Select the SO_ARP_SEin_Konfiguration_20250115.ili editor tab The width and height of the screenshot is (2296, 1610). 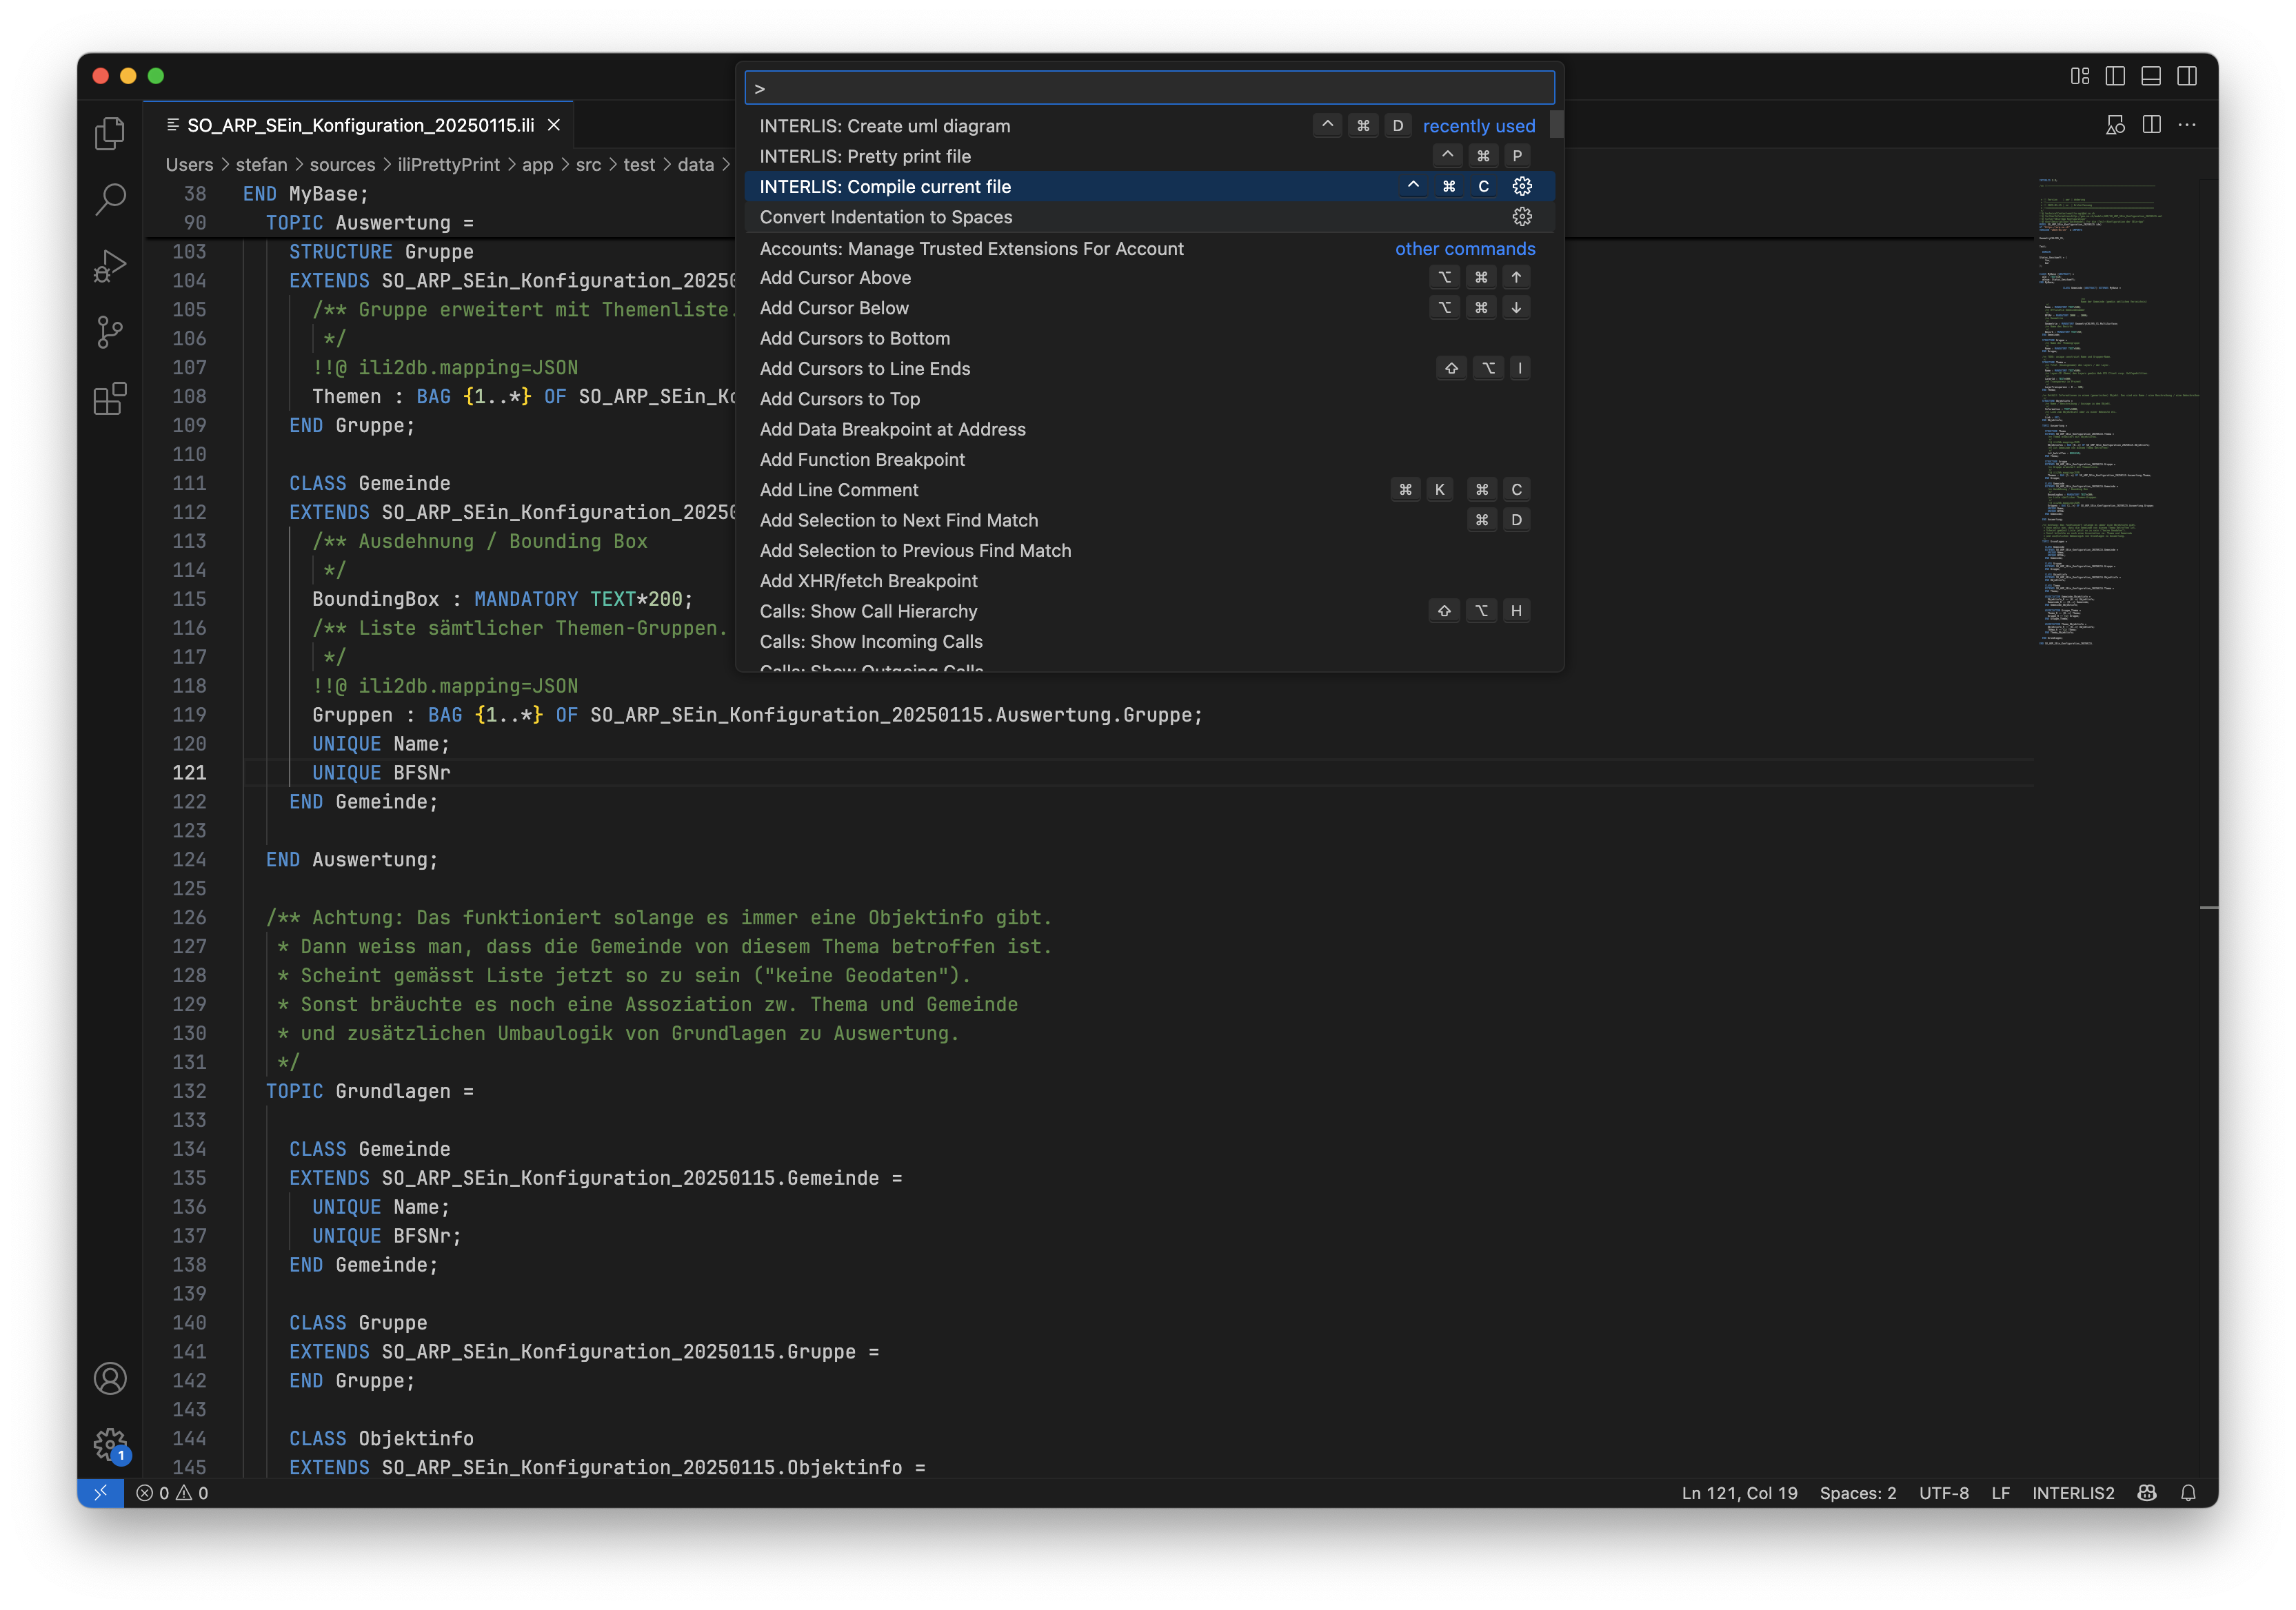click(359, 125)
